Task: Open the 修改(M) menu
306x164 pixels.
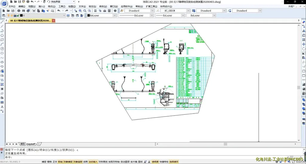Action: [103, 7]
